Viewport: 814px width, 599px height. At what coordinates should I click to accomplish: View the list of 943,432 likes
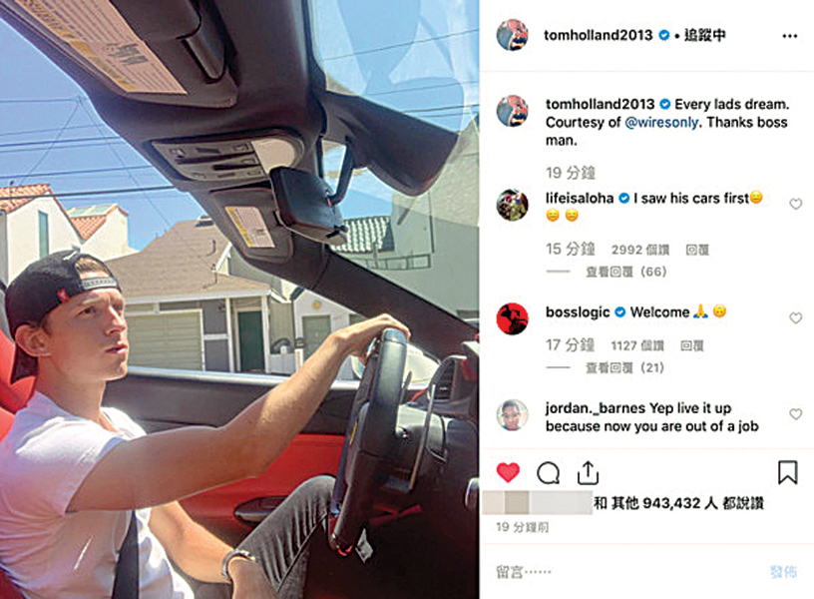(x=678, y=503)
